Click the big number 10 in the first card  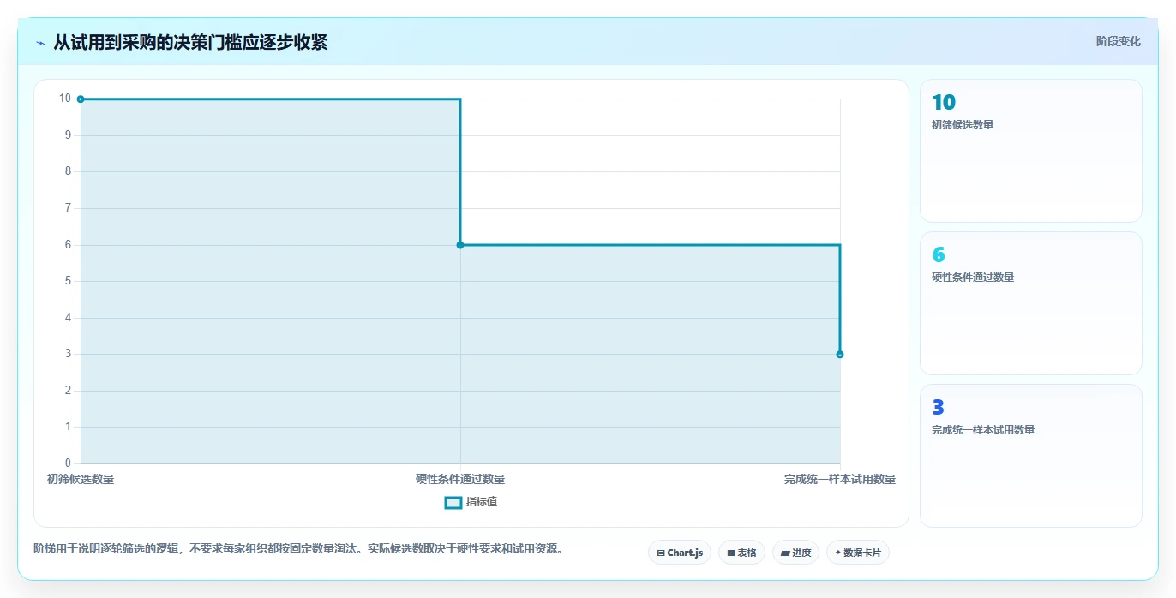943,102
